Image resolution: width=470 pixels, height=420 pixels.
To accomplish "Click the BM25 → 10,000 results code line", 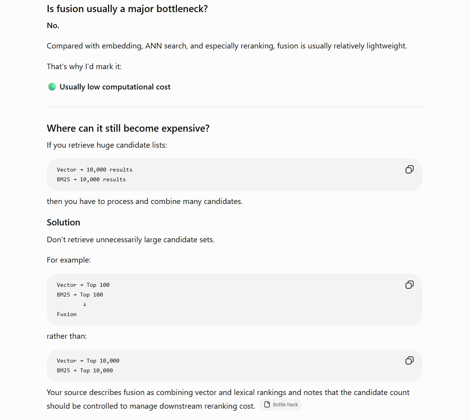I will [x=91, y=179].
